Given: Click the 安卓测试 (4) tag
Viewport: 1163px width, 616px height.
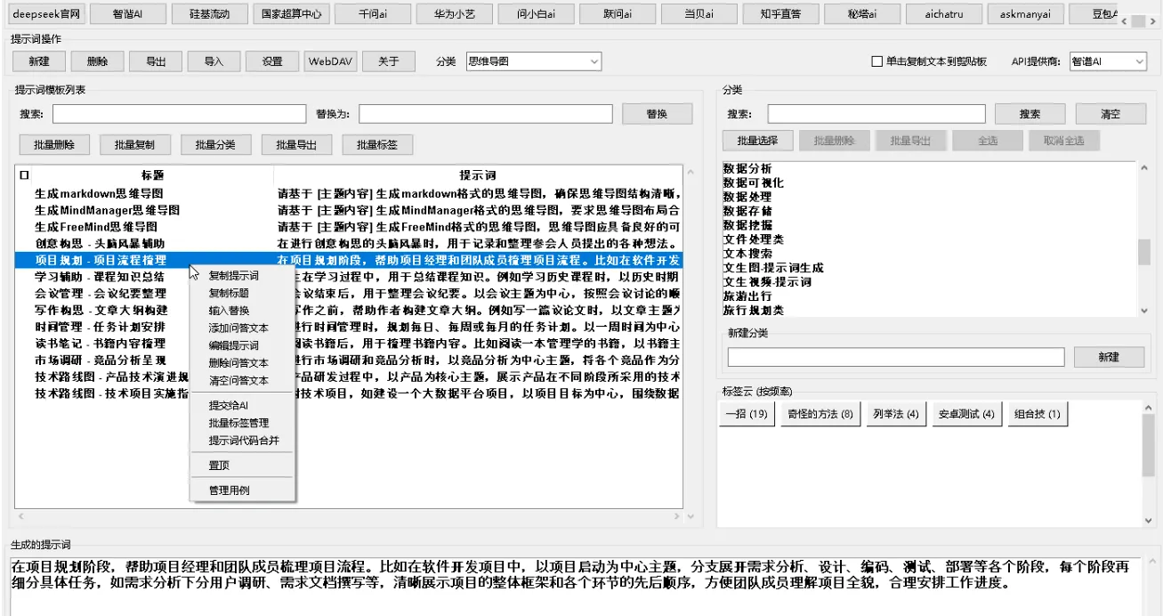Looking at the screenshot, I should point(966,414).
